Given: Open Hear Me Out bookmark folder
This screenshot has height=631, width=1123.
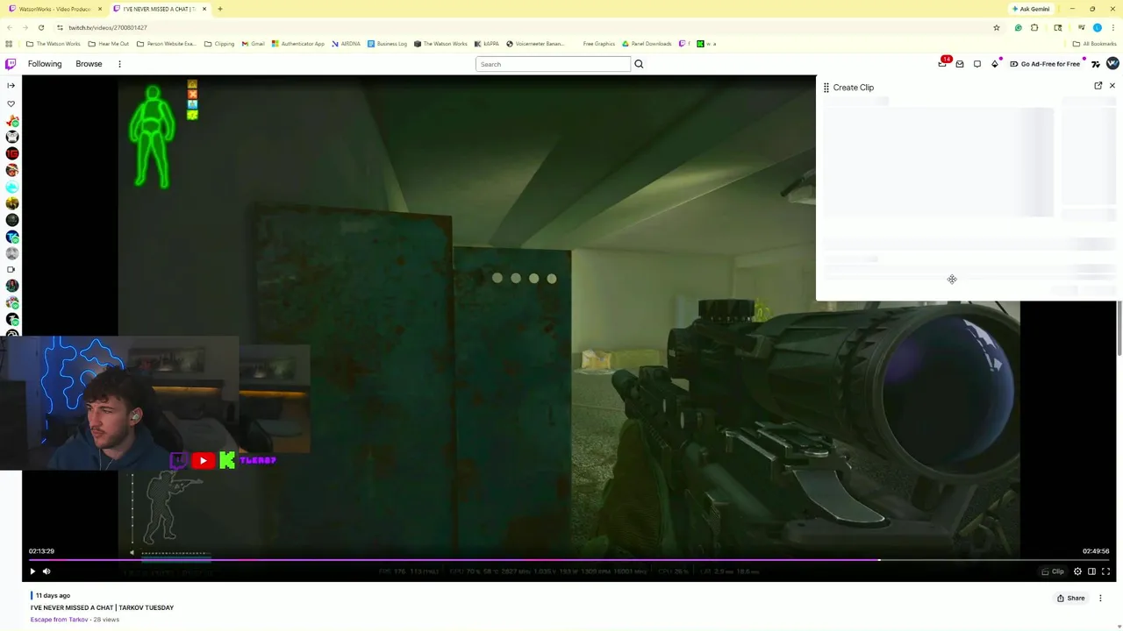Looking at the screenshot, I should 109,44.
